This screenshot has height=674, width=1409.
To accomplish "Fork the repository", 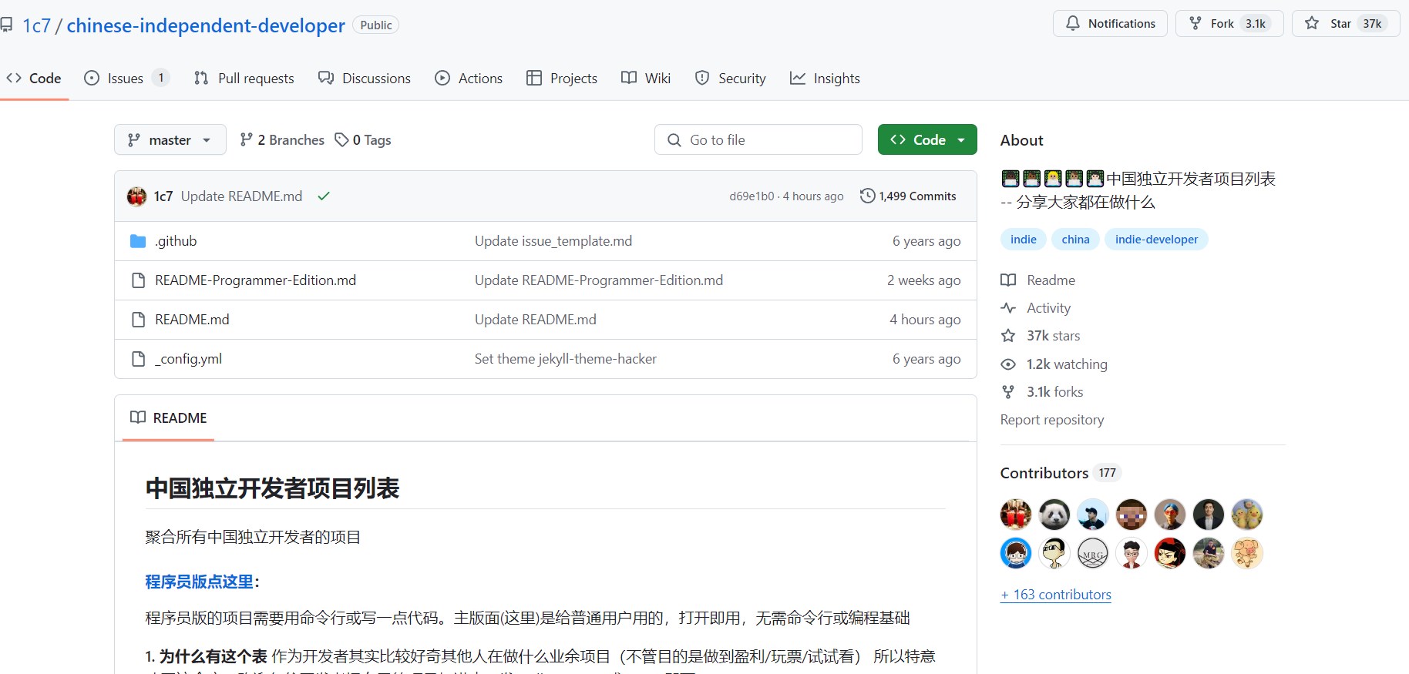I will pos(1229,23).
